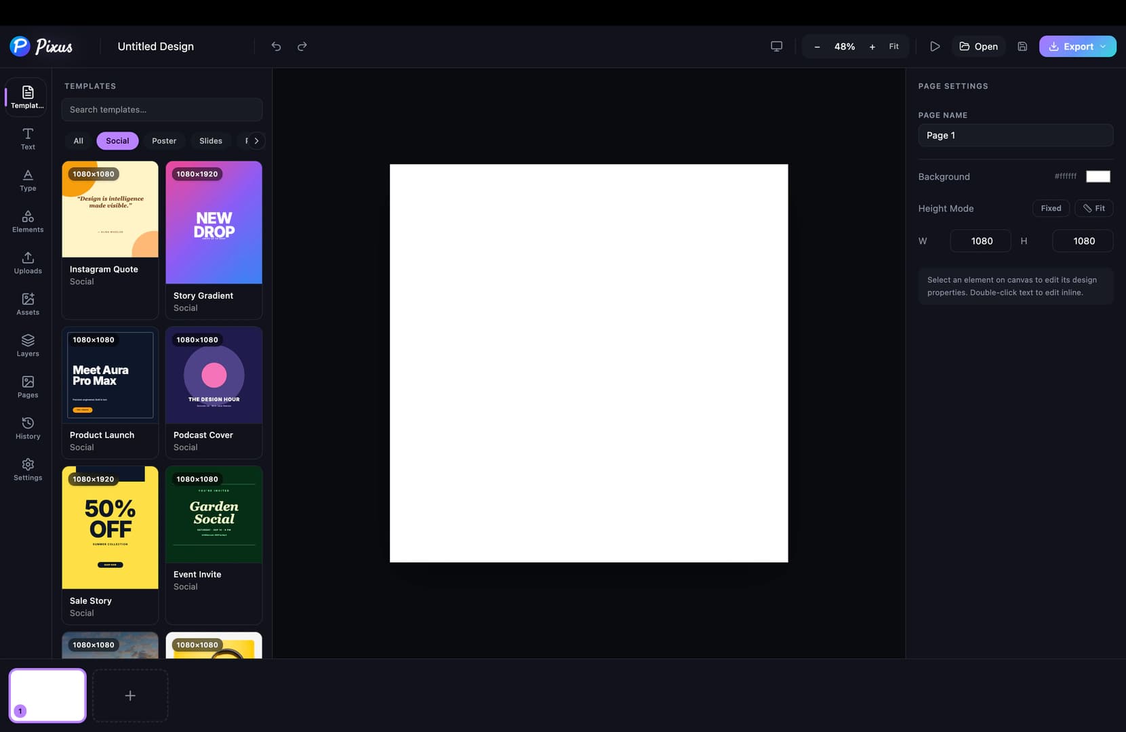Select the Slides category tab
Screen dimensions: 1126x732
pyautogui.click(x=211, y=140)
